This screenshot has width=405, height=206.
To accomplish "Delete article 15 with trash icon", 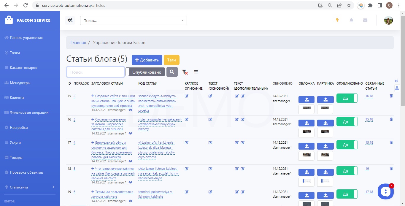I will coord(391,96).
